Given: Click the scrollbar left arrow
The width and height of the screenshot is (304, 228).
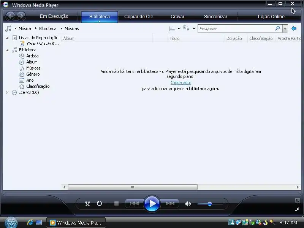Looking at the screenshot, I should (64, 187).
